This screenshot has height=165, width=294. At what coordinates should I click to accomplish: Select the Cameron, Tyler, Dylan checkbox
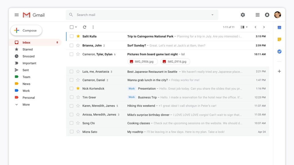coord(71,54)
